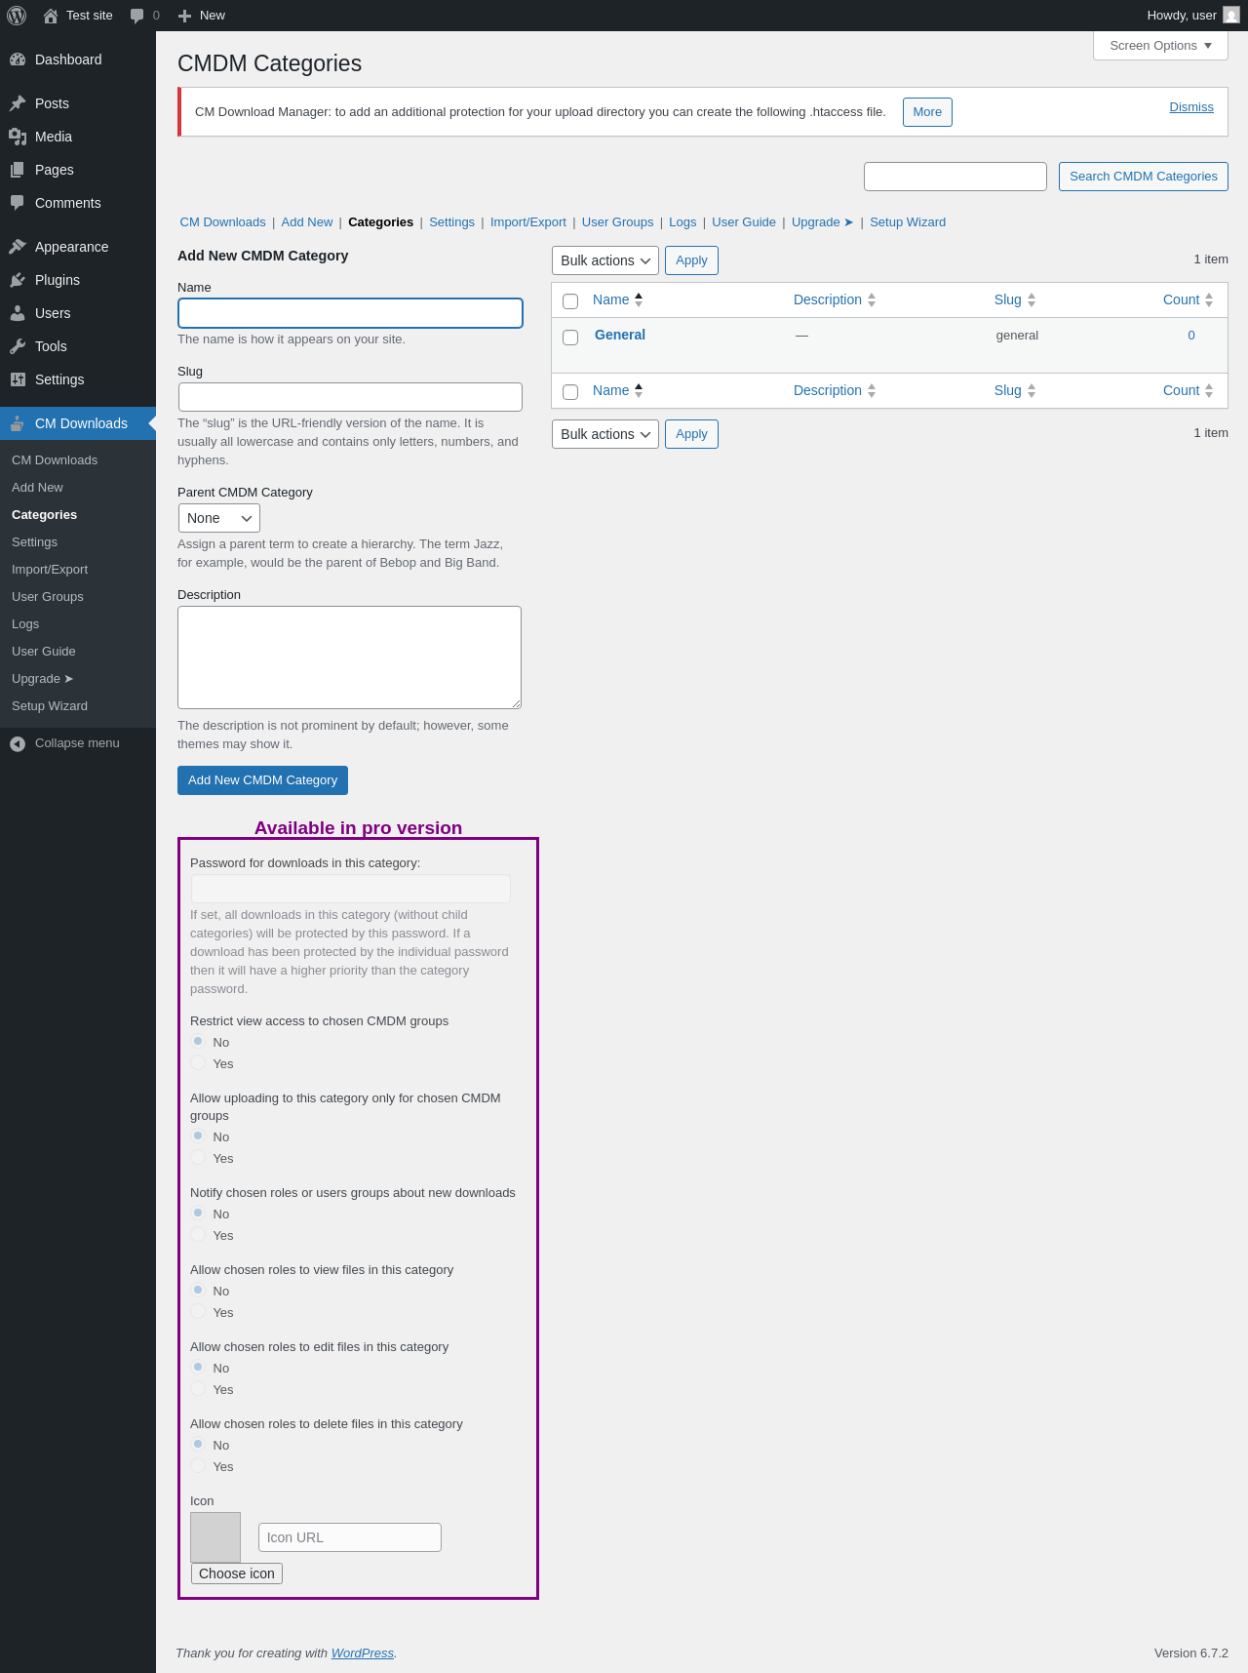Click the Media icon in sidebar
This screenshot has width=1248, height=1673.
pos(18,137)
